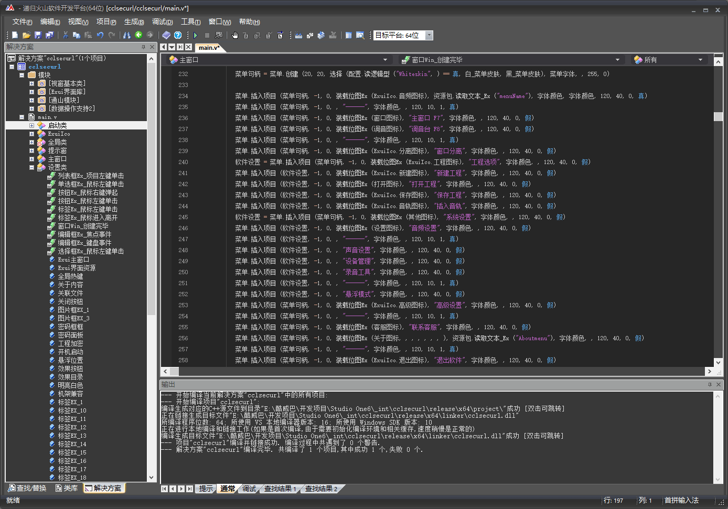728x509 pixels.
Task: Collapse the 模块 tree node
Action: point(22,75)
